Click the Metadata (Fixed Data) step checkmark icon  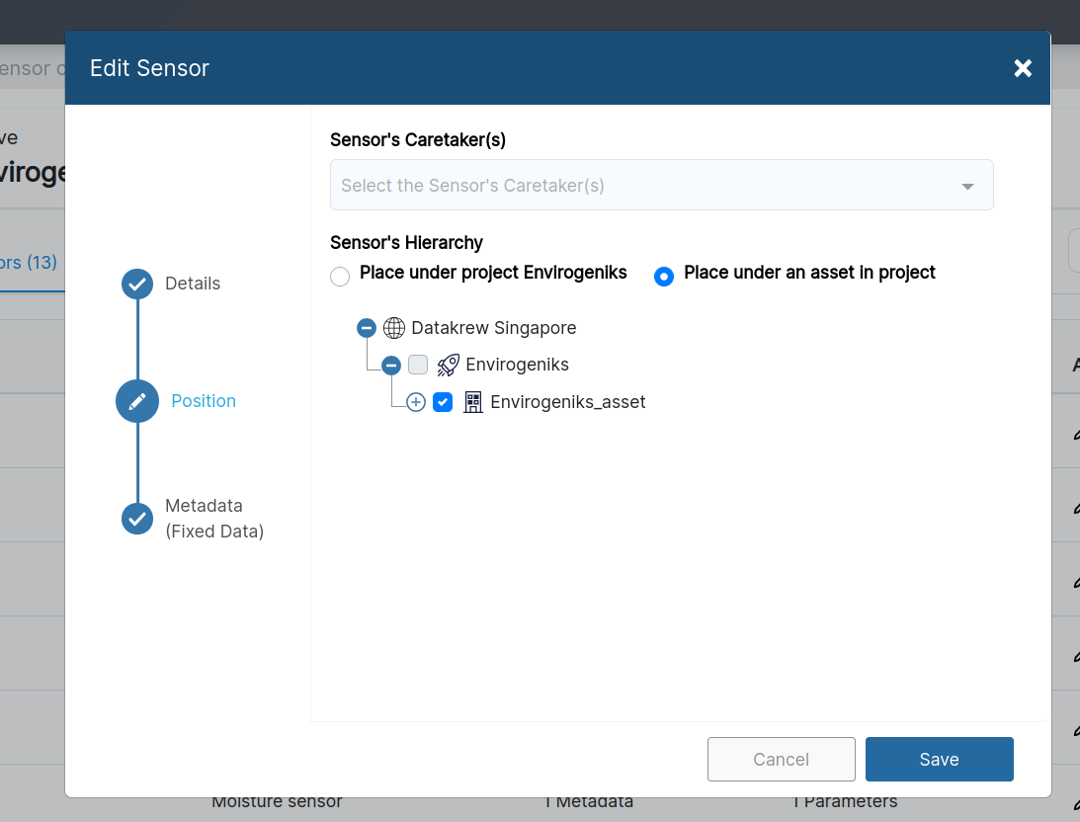(136, 518)
